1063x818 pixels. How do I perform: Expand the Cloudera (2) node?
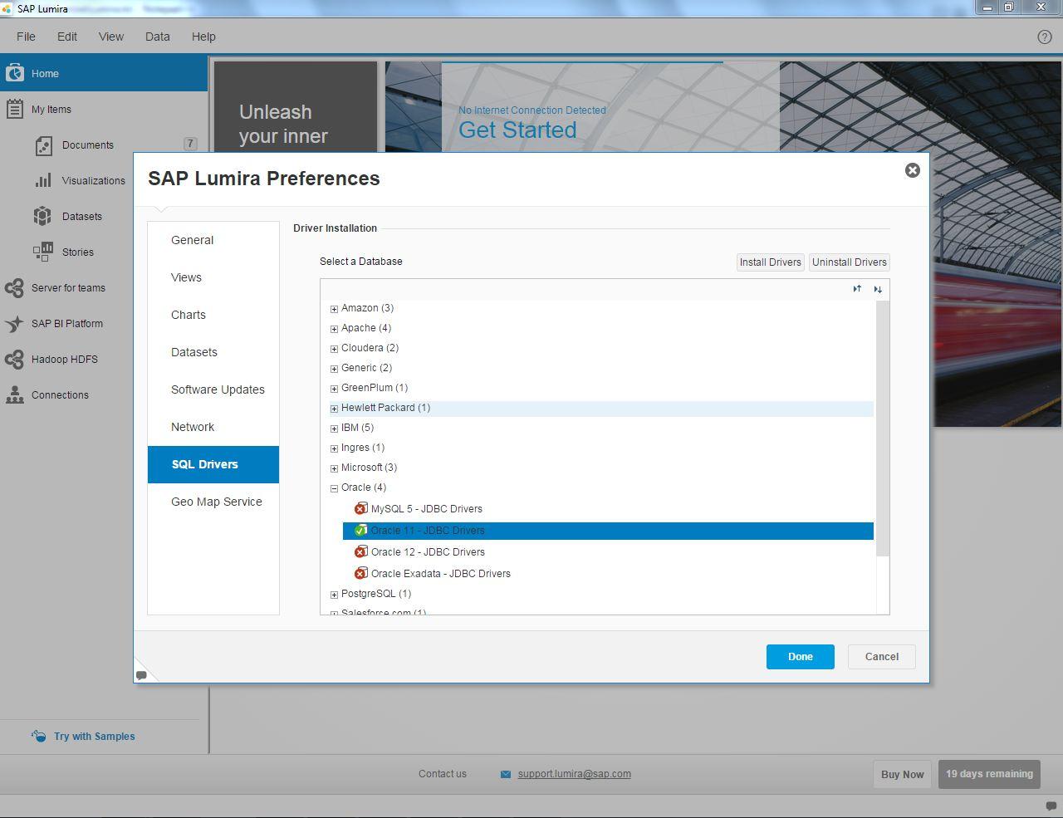(x=334, y=349)
